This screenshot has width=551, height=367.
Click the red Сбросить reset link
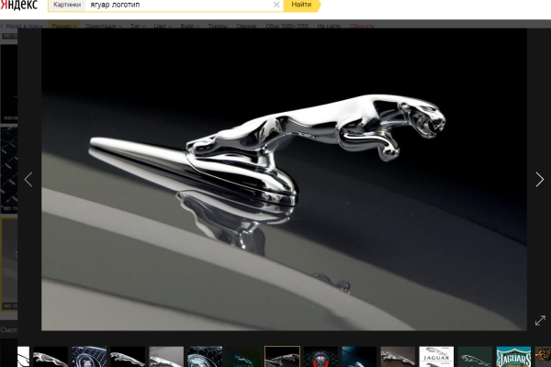(362, 26)
